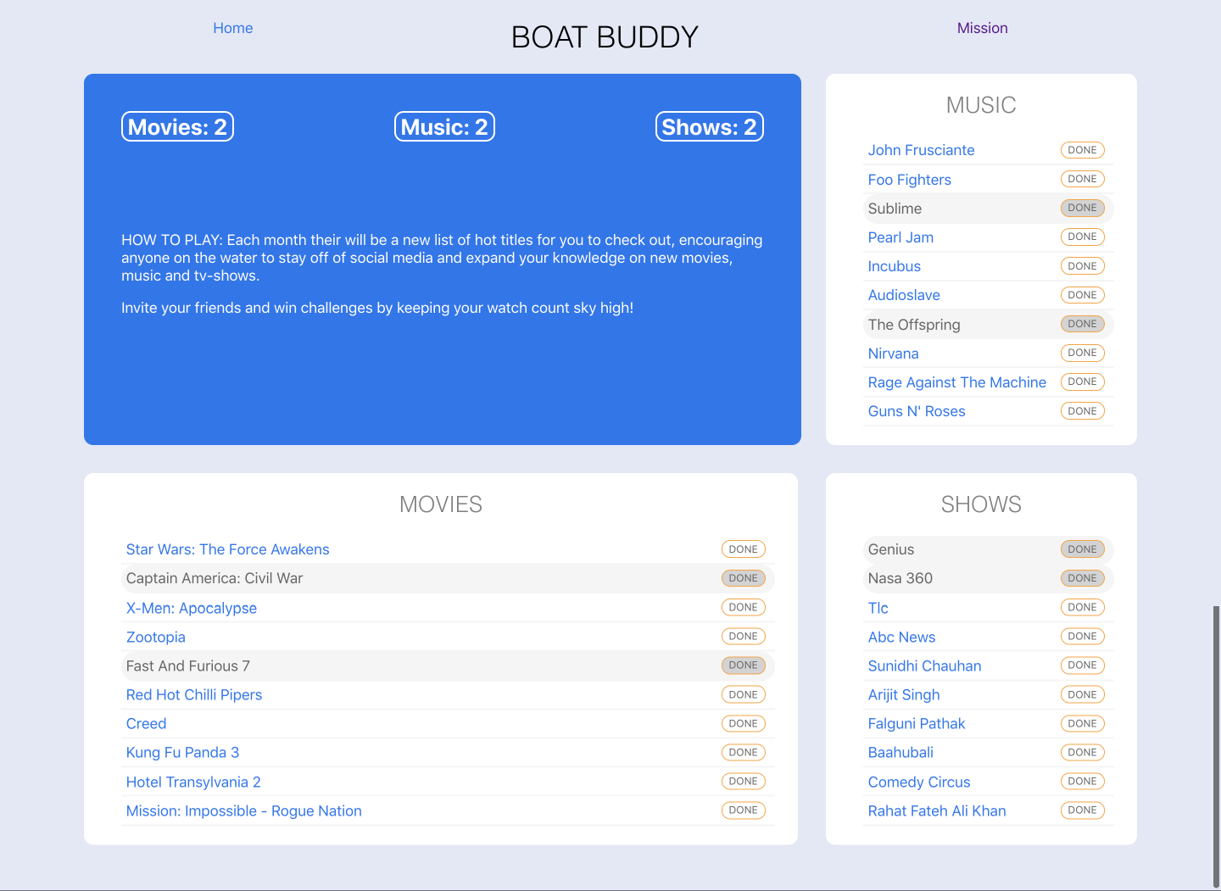
Task: Toggle done for The Offspring
Action: pos(1082,323)
